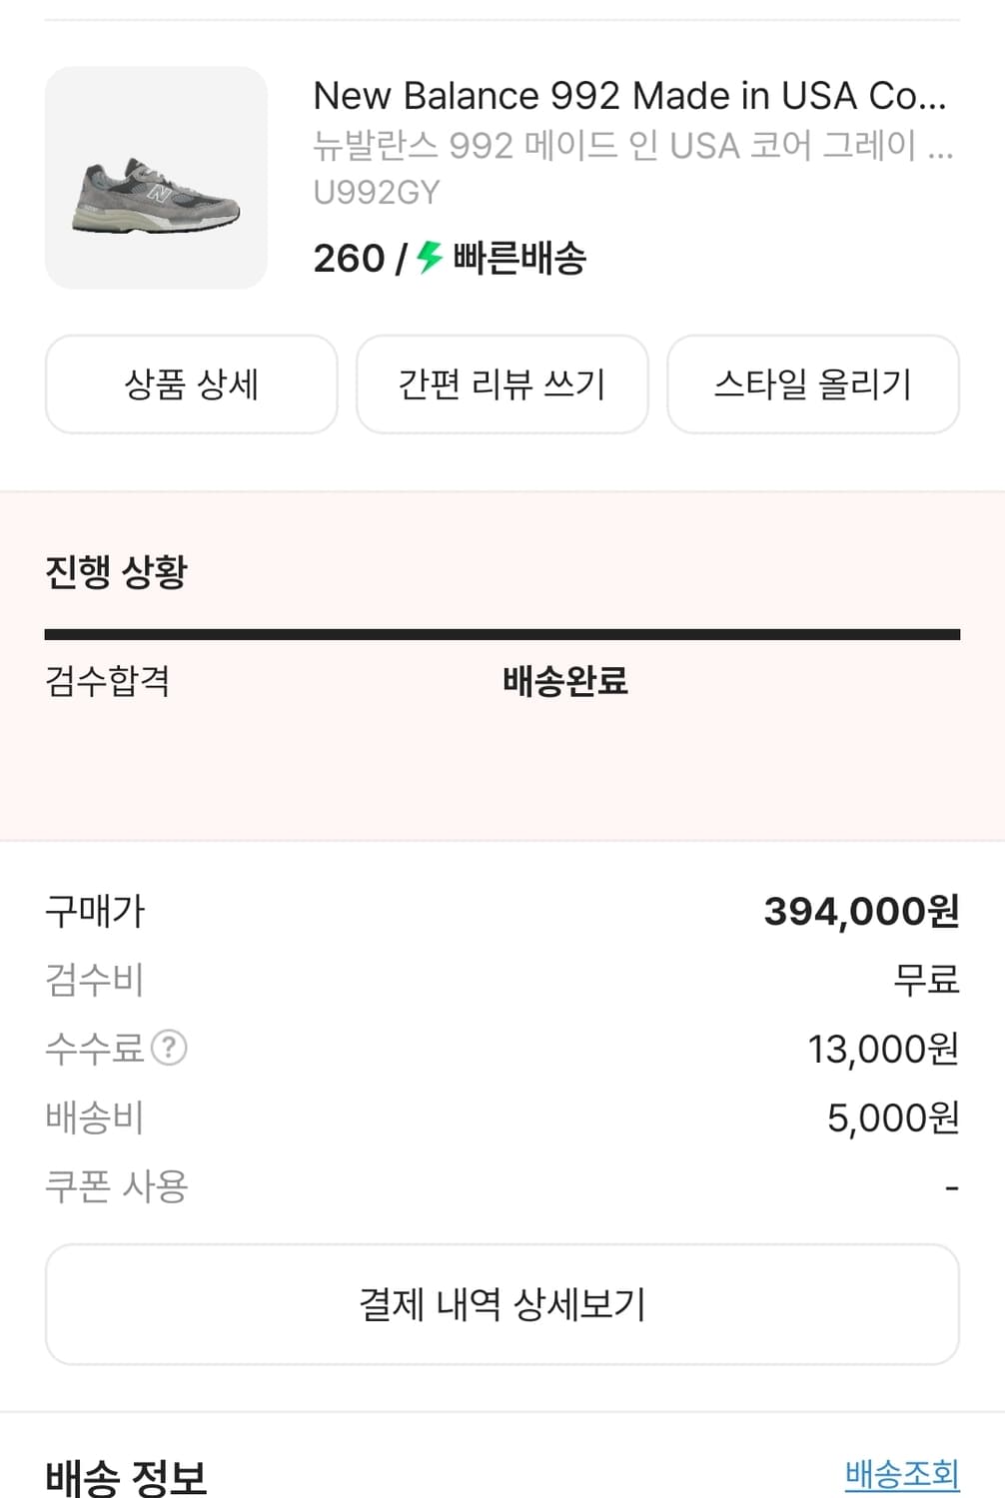Tap the 스타일 올리기 button
The width and height of the screenshot is (1005, 1498).
click(812, 384)
